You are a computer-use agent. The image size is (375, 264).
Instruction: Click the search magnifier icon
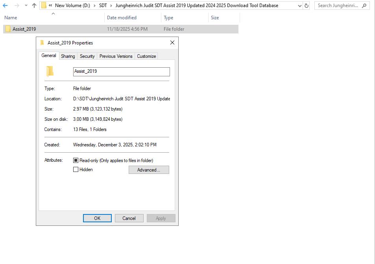coord(364,6)
